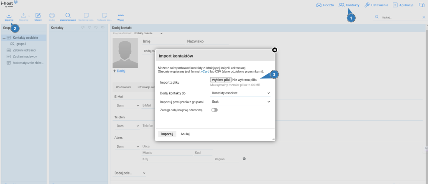The image size is (428, 184).
Task: Open Książka adresowa dropdown
Action: coord(148,33)
